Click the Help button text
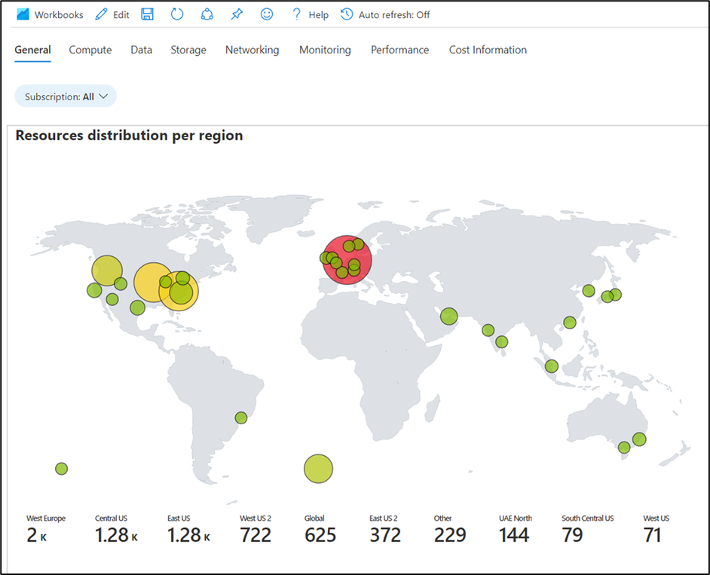Screen dimensions: 710x575 point(318,15)
